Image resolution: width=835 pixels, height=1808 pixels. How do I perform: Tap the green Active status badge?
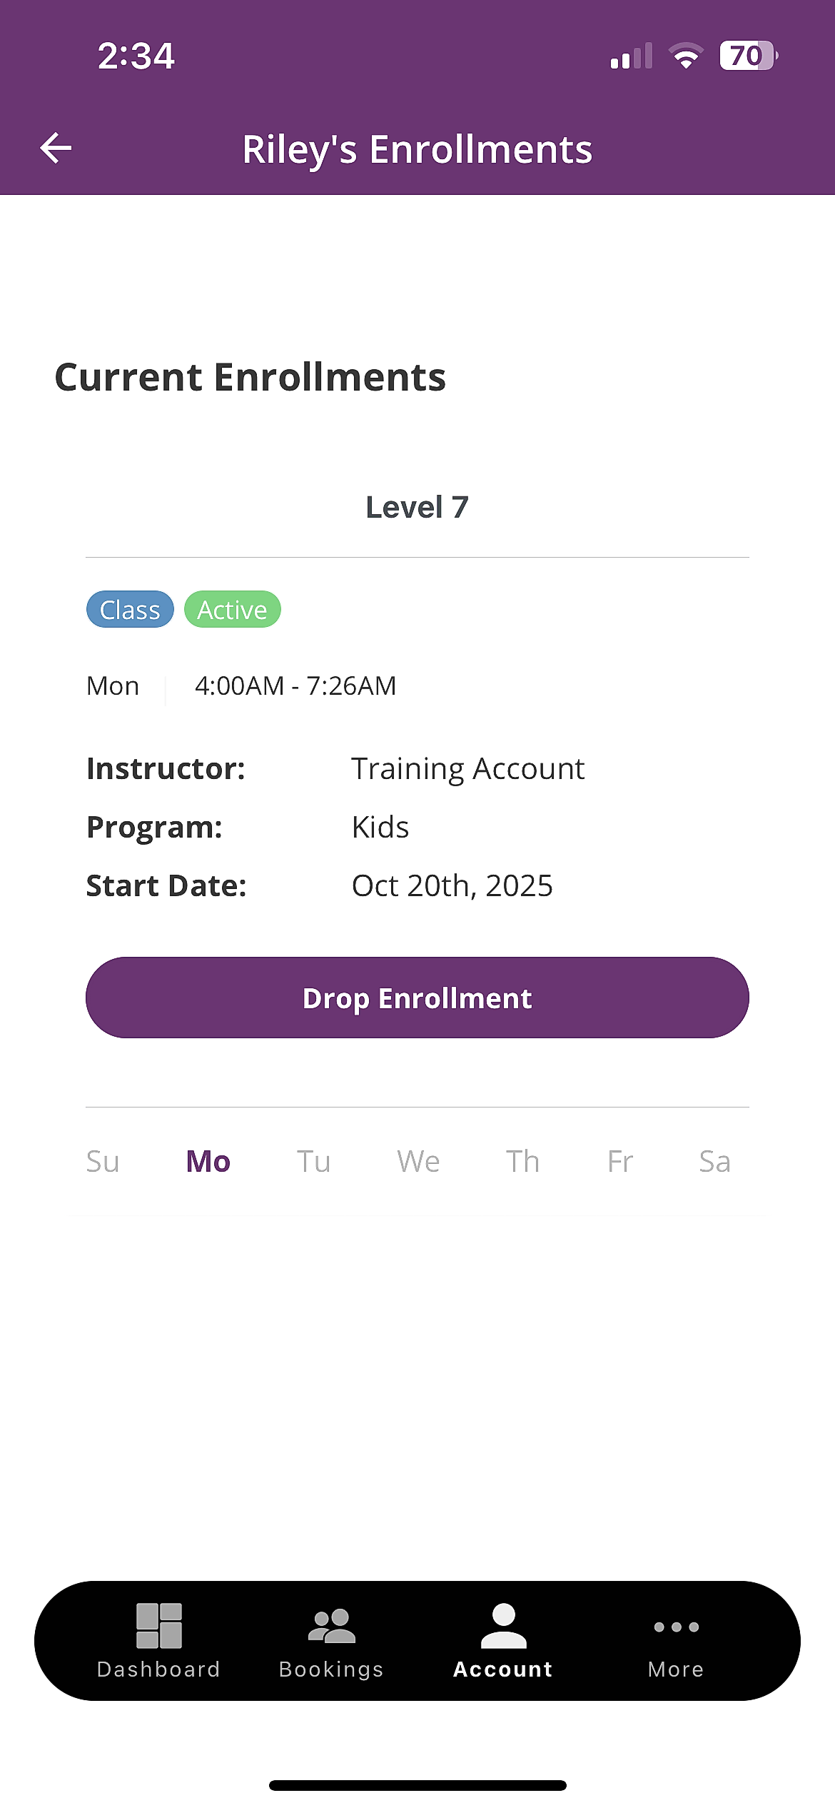232,610
